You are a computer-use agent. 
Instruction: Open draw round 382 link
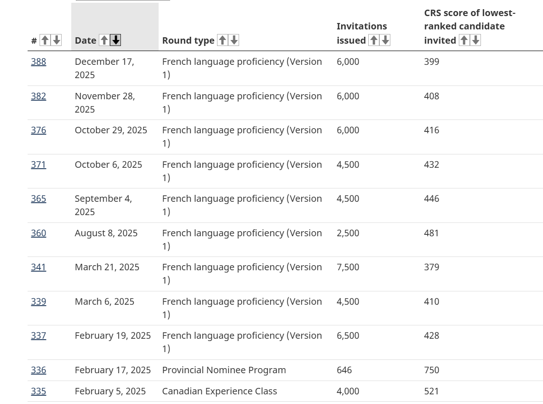pyautogui.click(x=39, y=96)
